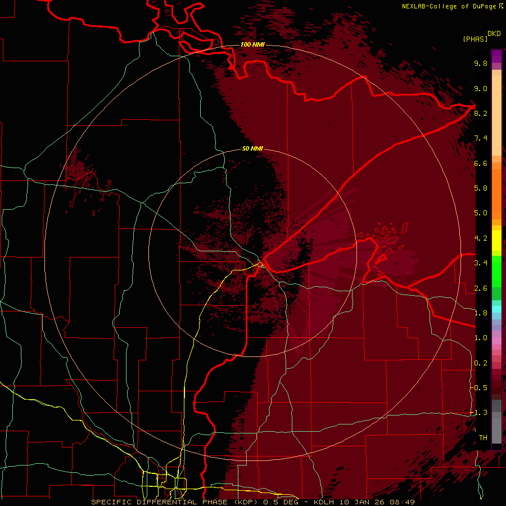Select the 6.6 legend value
The height and width of the screenshot is (506, 506).
pyautogui.click(x=481, y=163)
